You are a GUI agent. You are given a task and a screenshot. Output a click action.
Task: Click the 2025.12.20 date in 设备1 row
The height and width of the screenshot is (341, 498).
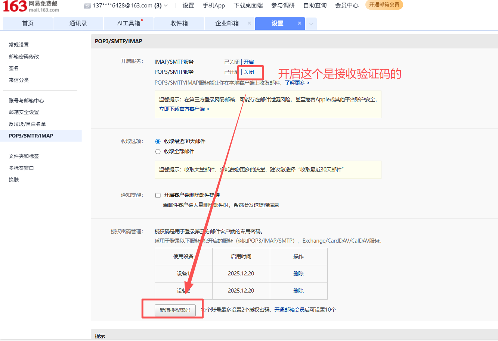241,274
